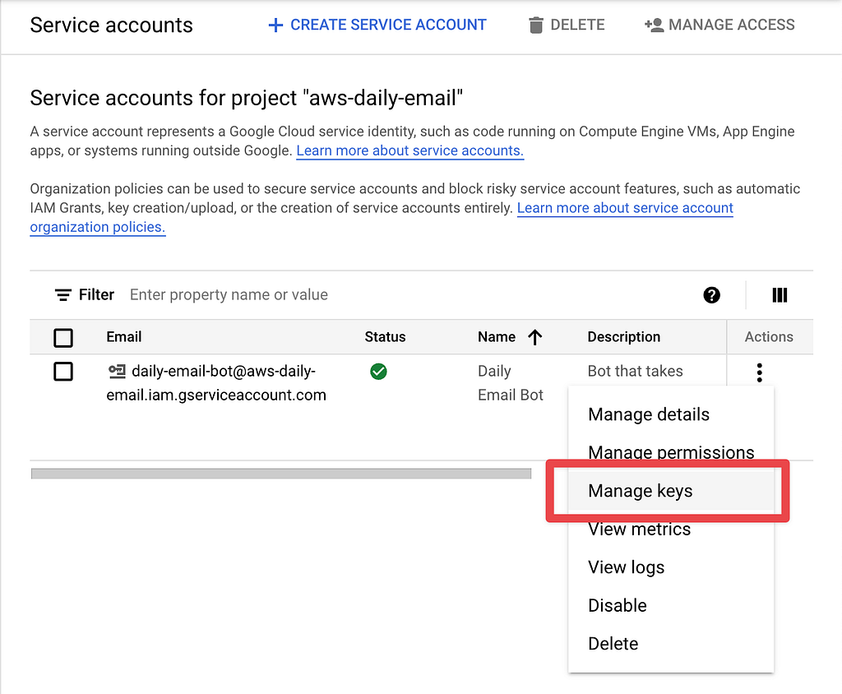This screenshot has width=842, height=694.
Task: Choose Manage details from menu
Action: tap(671, 414)
